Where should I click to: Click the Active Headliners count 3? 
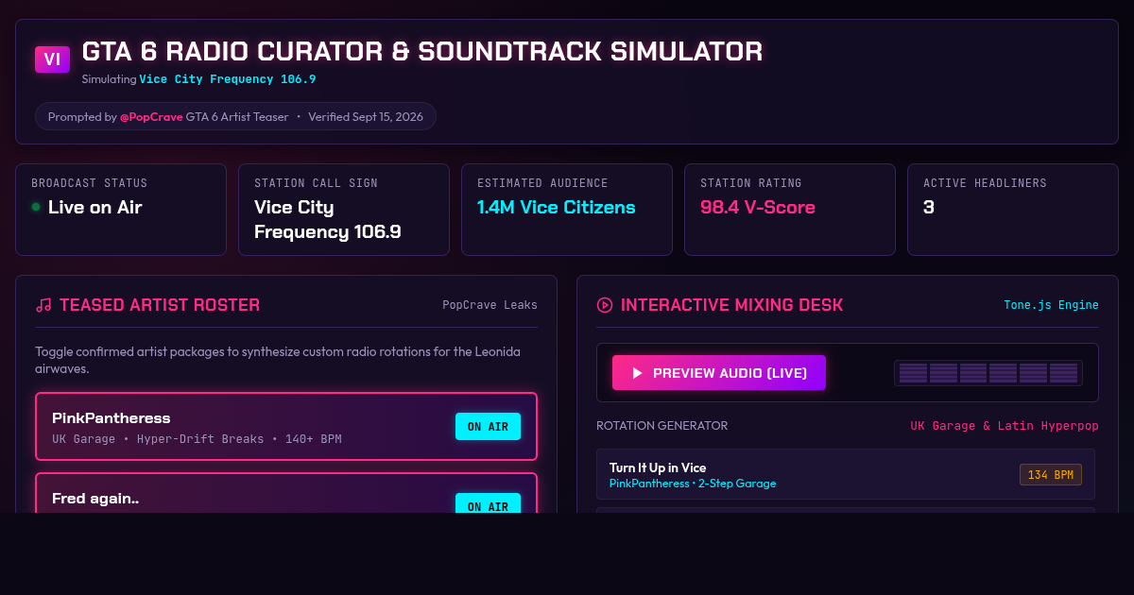(929, 207)
